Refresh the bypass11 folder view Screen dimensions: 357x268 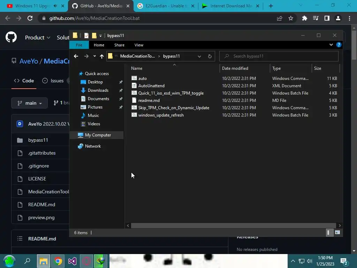click(x=210, y=56)
